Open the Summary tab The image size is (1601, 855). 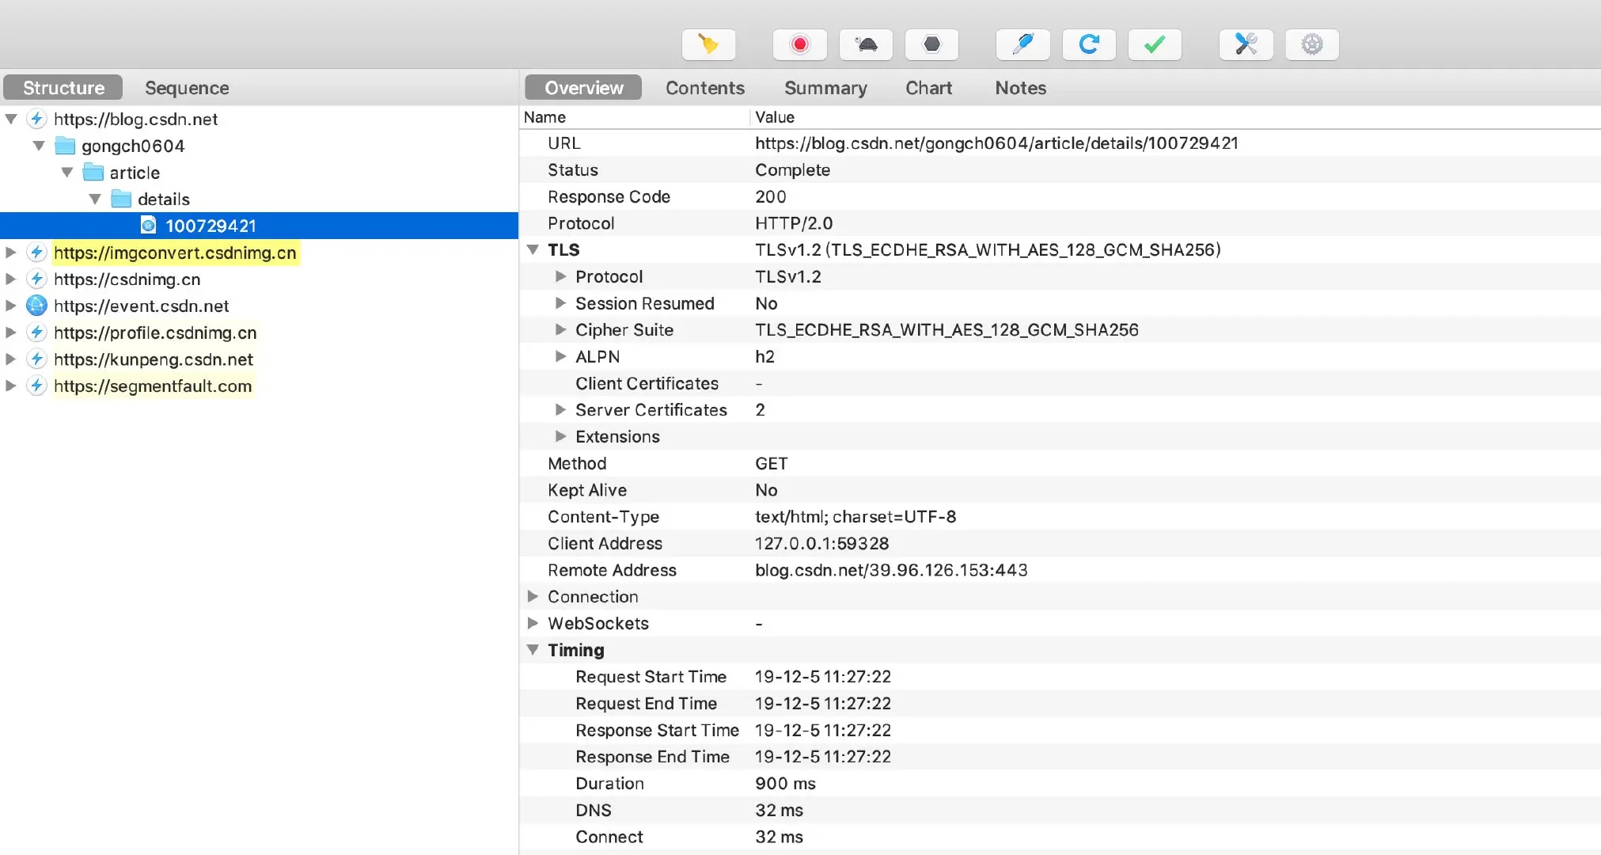[825, 88]
